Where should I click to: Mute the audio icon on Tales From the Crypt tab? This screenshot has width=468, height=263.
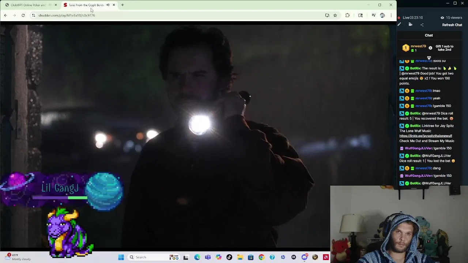coord(108,5)
